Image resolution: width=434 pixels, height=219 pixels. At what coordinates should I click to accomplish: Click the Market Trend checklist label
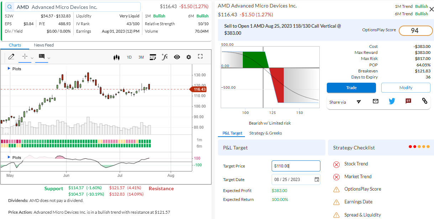[358, 176]
